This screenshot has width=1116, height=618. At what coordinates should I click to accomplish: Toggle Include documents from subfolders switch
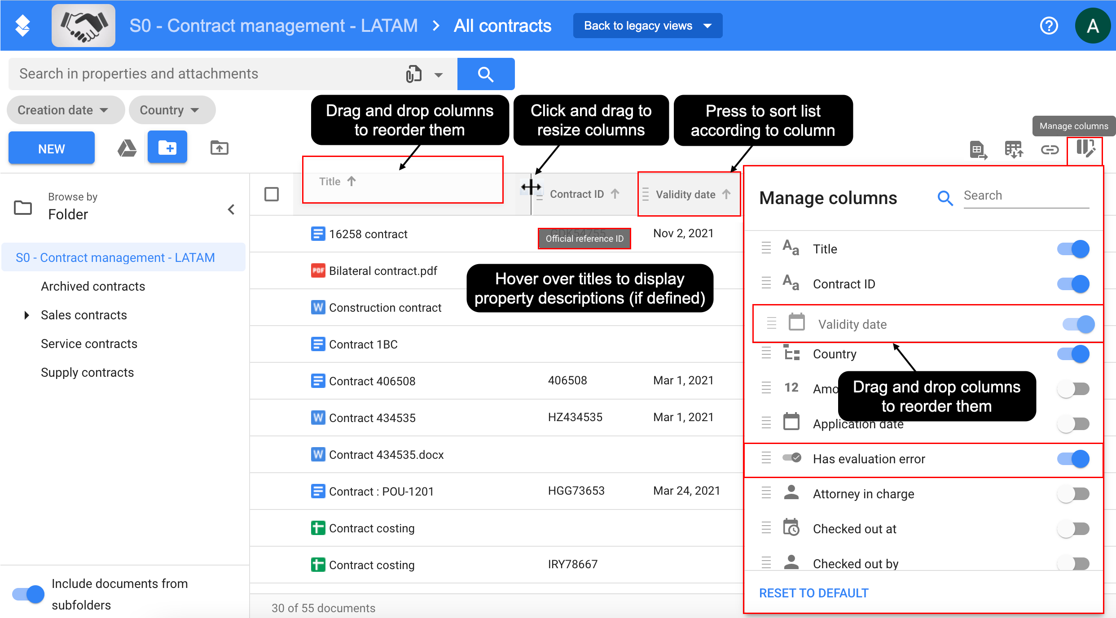coord(28,594)
